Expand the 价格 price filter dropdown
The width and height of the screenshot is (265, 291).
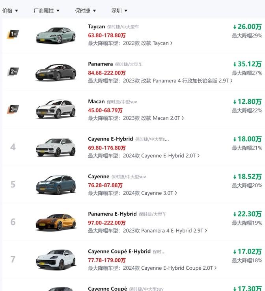10,11
